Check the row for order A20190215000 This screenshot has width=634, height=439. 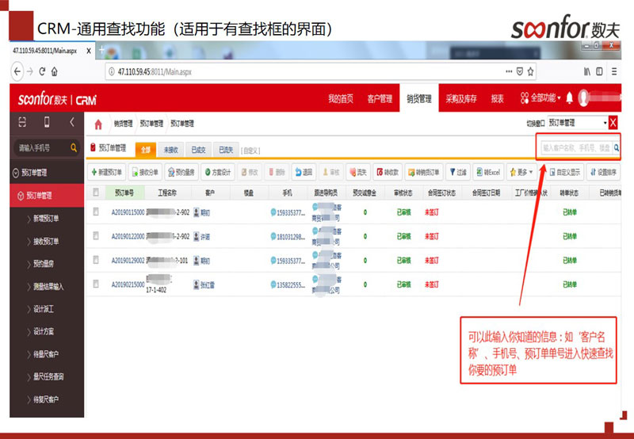96,285
